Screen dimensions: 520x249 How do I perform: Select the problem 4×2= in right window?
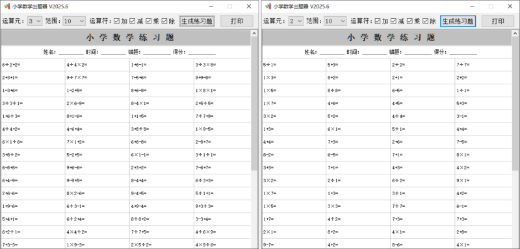(463, 168)
